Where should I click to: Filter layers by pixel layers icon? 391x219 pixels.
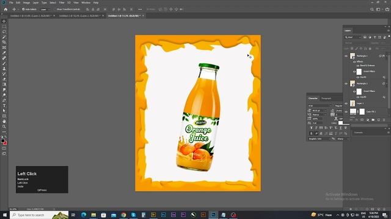[x=365, y=37]
